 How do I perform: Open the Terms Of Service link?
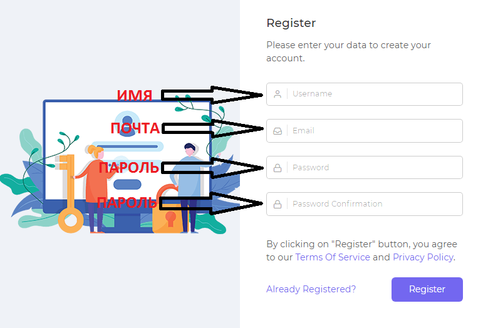pyautogui.click(x=333, y=257)
